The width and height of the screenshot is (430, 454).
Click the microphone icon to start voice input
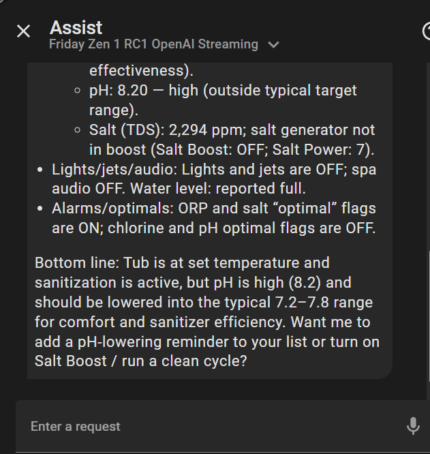click(413, 427)
